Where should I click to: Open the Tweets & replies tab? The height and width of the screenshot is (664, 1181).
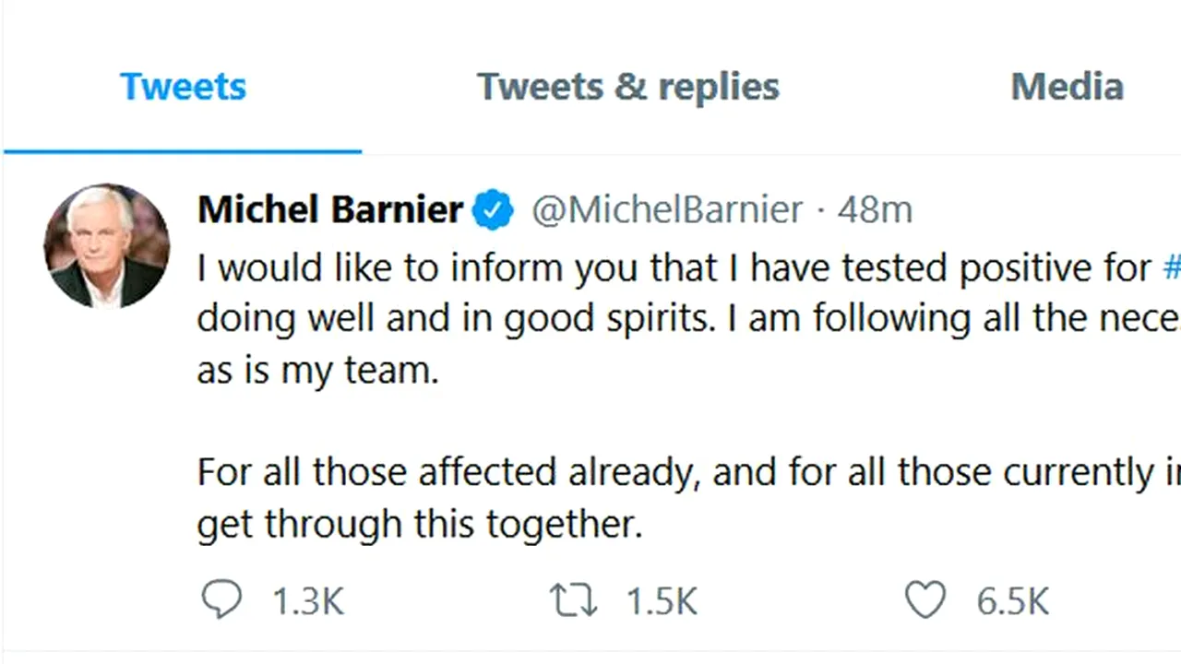tap(627, 87)
